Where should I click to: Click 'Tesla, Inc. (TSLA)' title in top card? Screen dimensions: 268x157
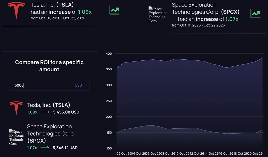tap(52, 5)
